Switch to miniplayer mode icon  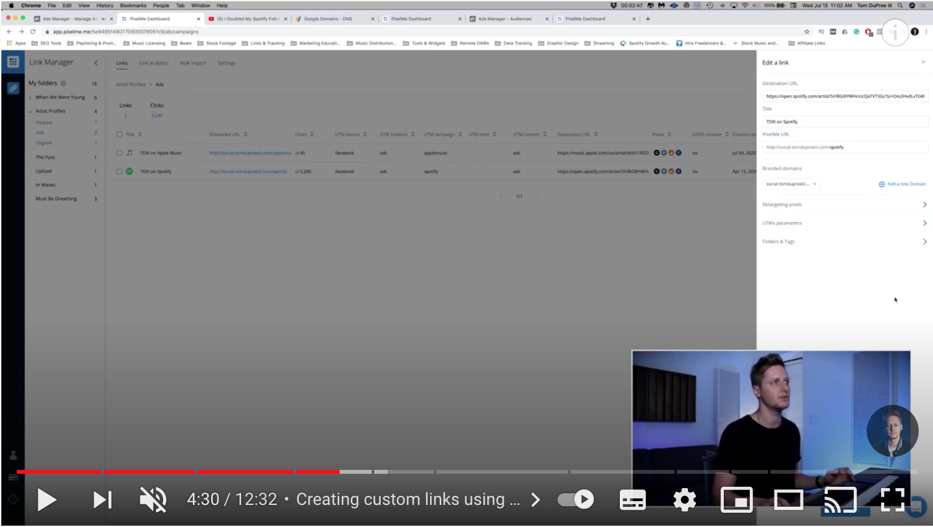737,500
